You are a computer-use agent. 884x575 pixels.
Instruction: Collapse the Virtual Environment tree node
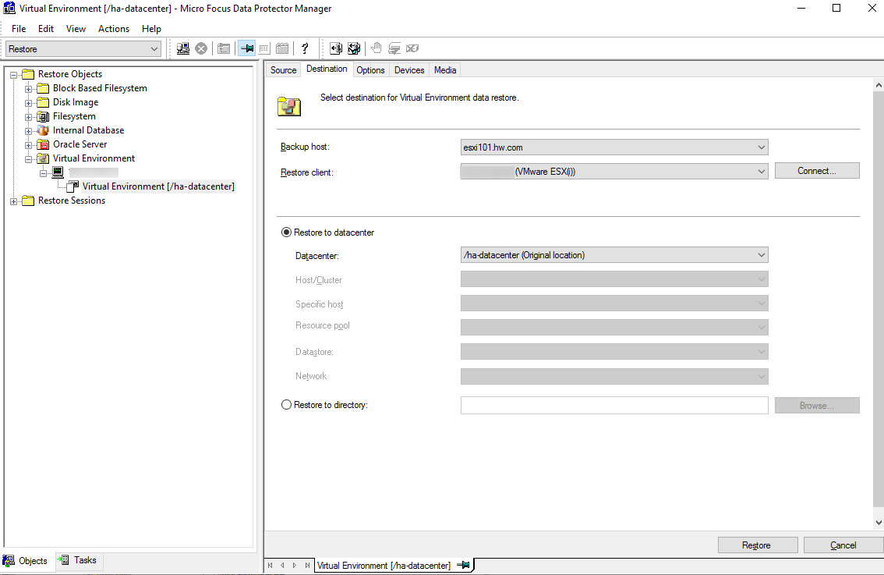pyautogui.click(x=28, y=159)
